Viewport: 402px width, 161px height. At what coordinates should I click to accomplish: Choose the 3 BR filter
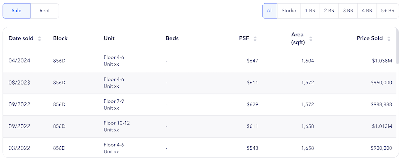[348, 11]
